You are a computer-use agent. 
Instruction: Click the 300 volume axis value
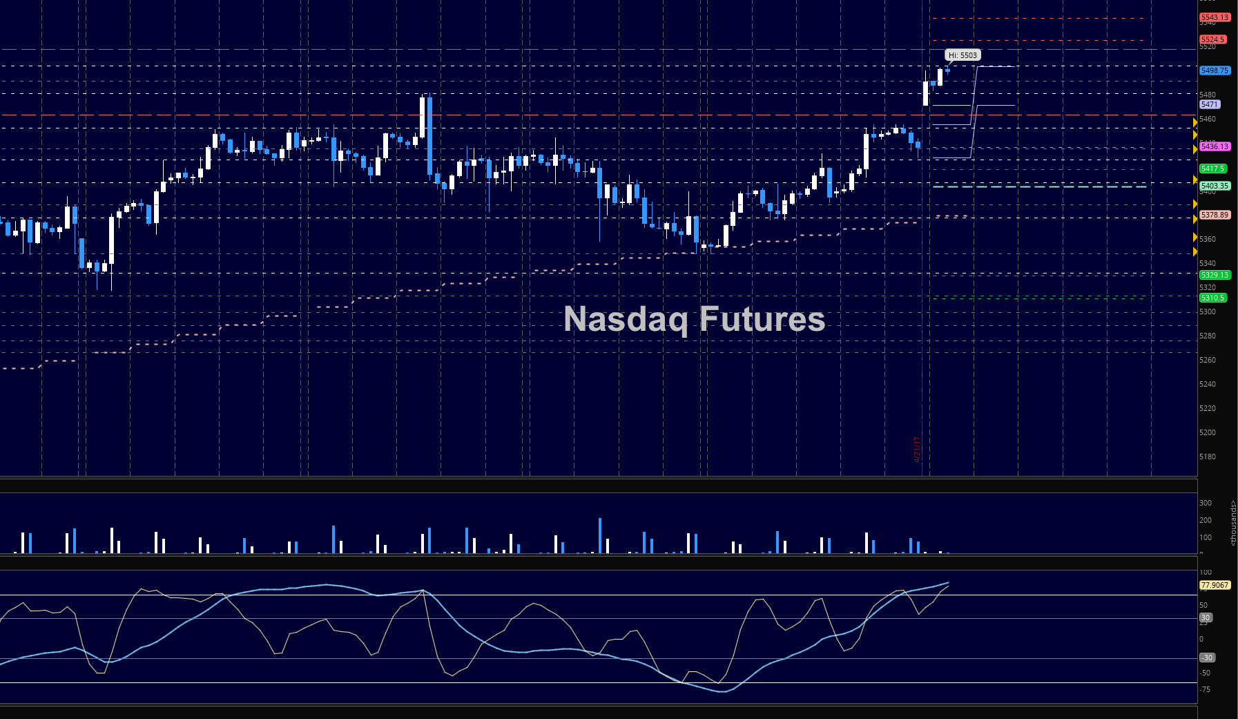coord(1206,503)
